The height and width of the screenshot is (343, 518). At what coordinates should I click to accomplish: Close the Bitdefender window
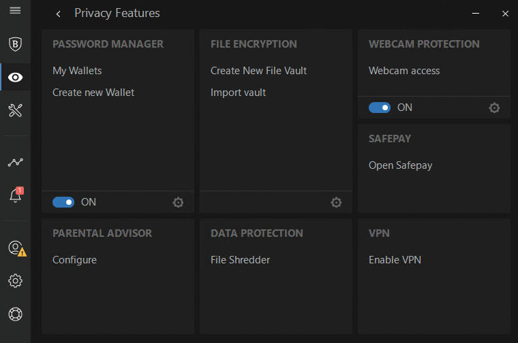click(505, 14)
